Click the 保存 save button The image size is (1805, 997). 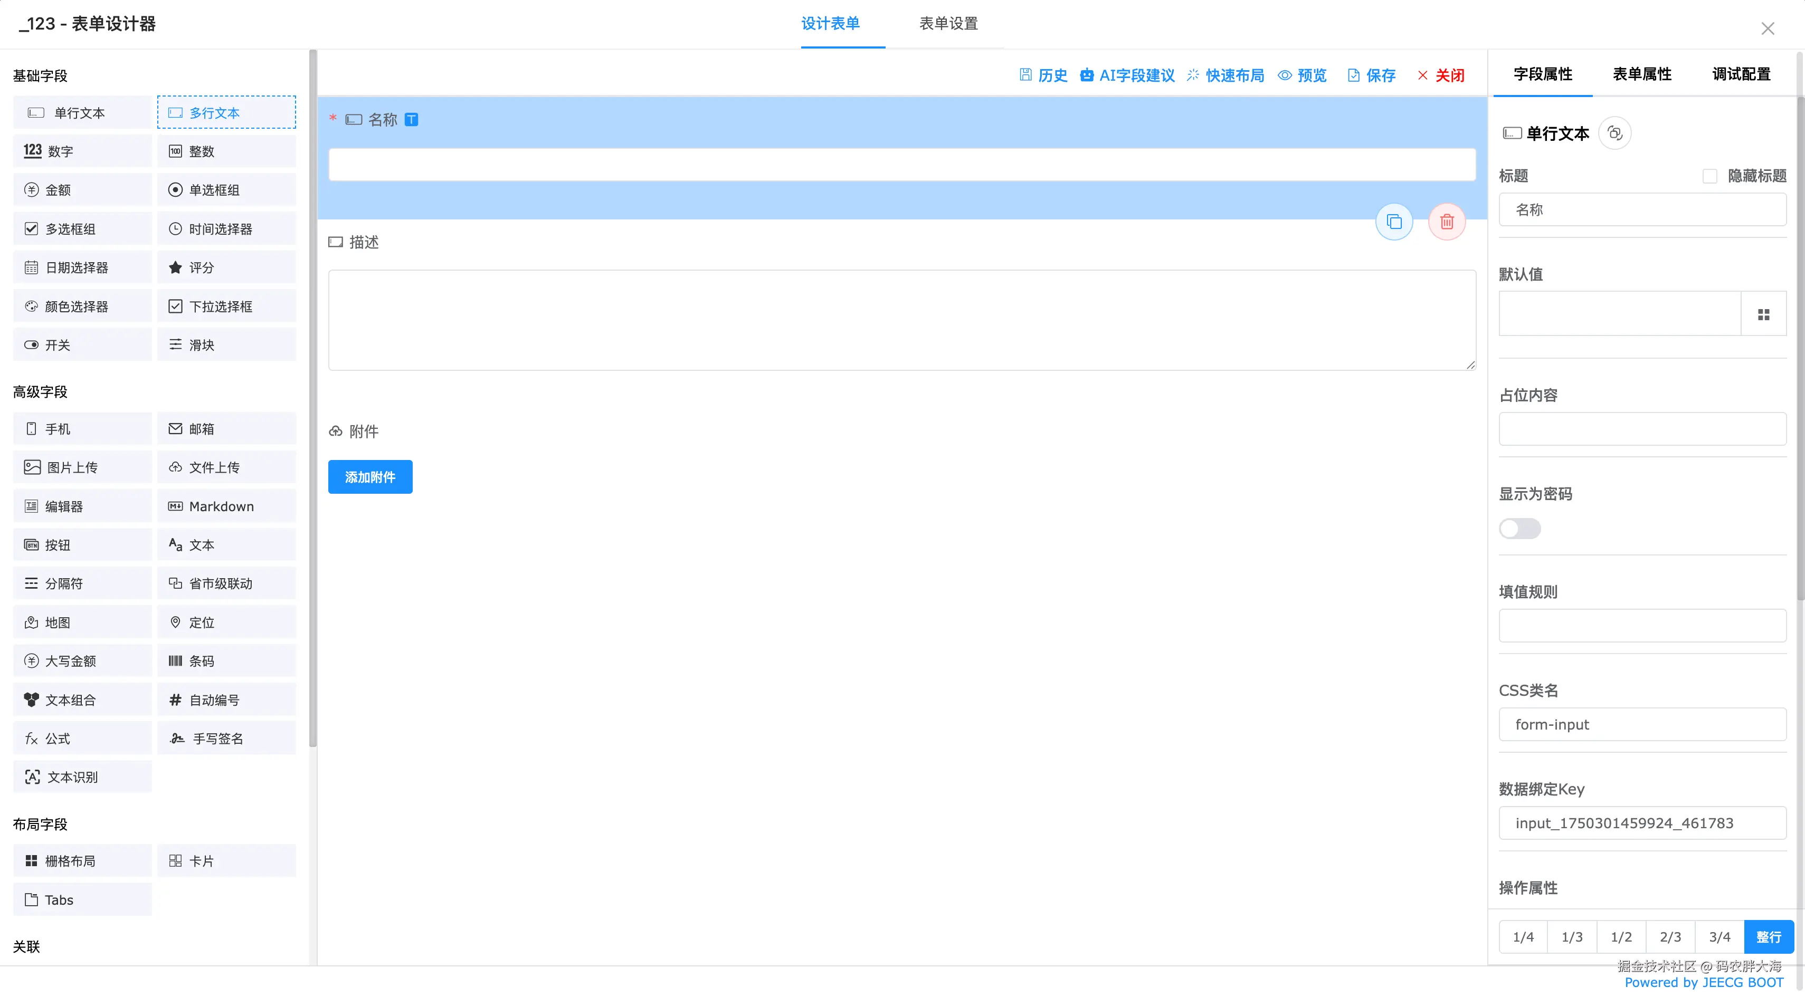(1371, 75)
